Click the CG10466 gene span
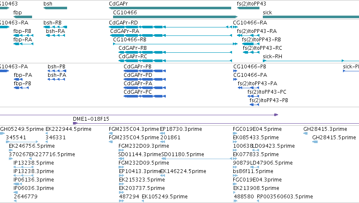The width and height of the screenshot is (359, 203). click(x=175, y=17)
